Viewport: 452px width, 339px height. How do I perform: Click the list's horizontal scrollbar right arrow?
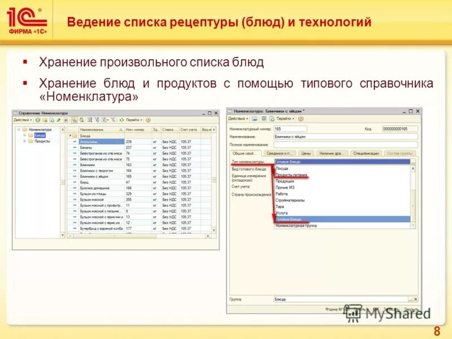[x=208, y=236]
